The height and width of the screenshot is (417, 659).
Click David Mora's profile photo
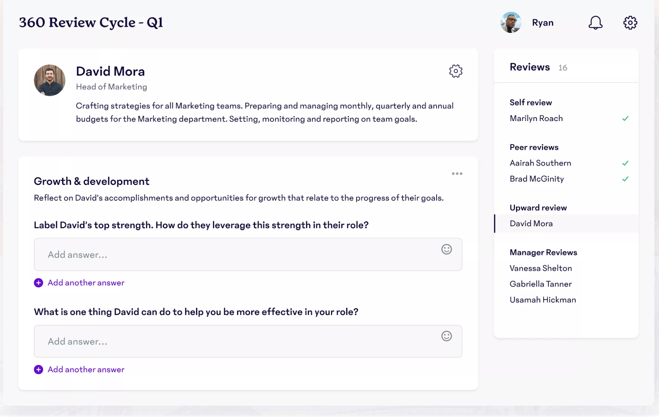[x=49, y=80]
